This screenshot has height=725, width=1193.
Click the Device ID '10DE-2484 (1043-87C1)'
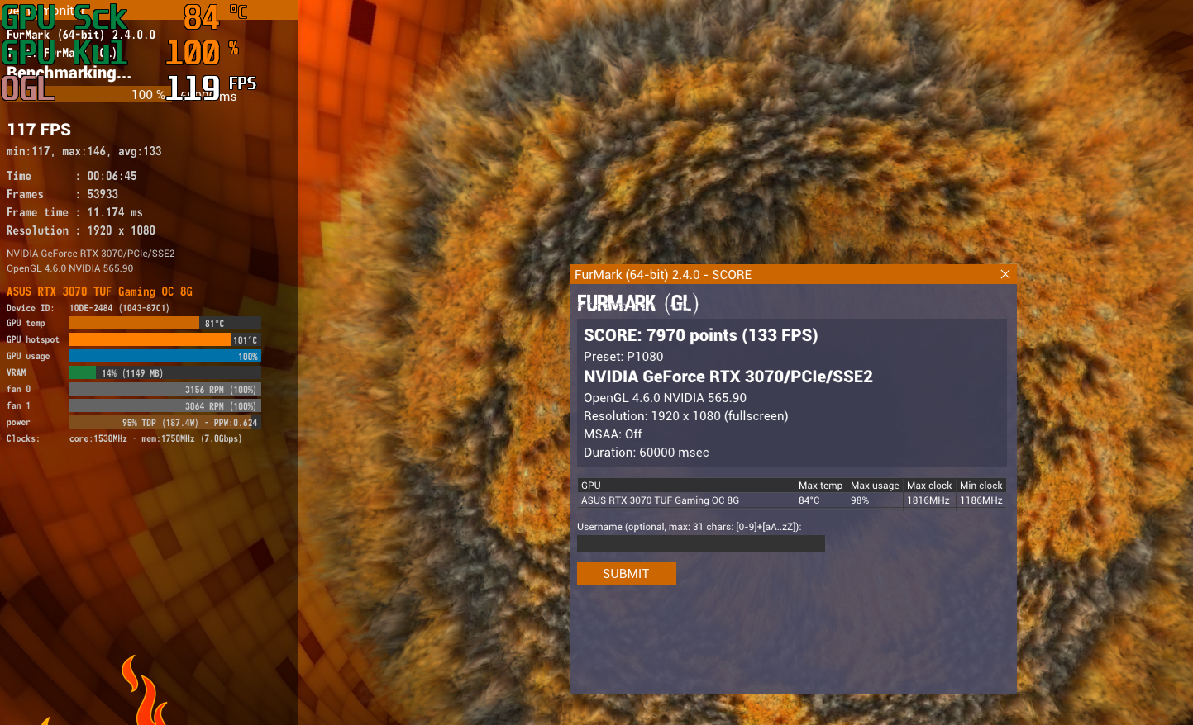point(119,308)
